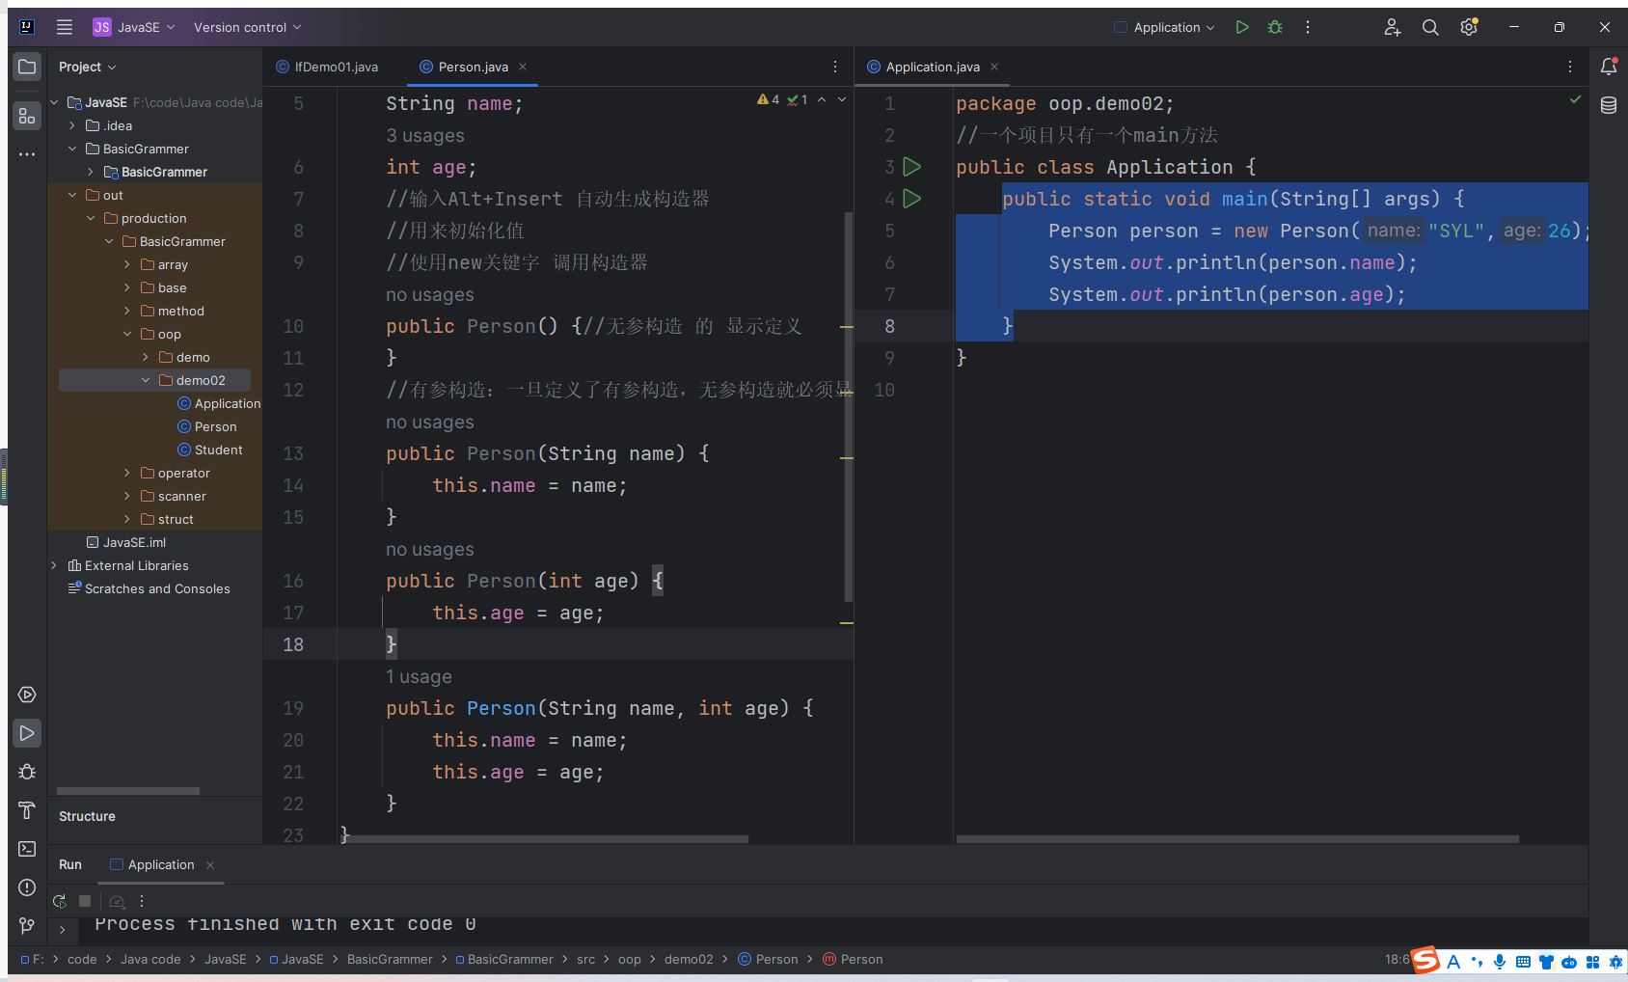This screenshot has width=1628, height=982.
Task: Expand the .idea folder
Action: coord(72,125)
